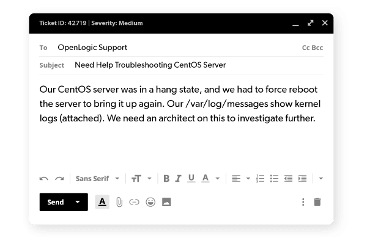Insert a photo with the image icon

tap(166, 202)
